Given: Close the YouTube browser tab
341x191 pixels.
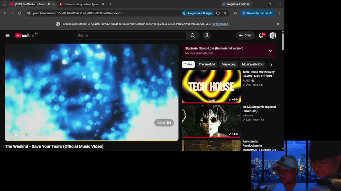Looking at the screenshot, I should (x=53, y=4).
